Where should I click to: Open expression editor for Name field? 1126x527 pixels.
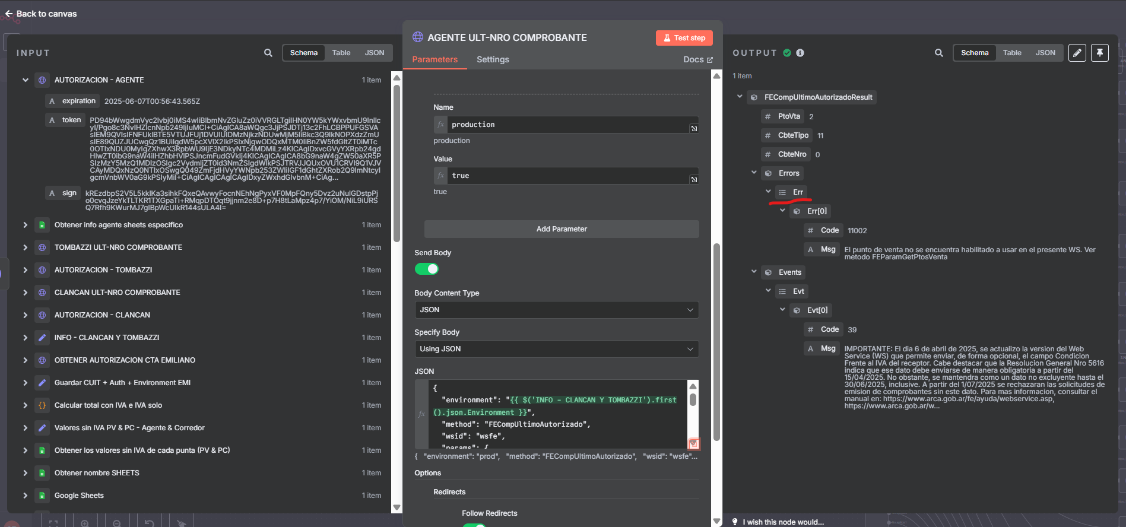tap(694, 128)
